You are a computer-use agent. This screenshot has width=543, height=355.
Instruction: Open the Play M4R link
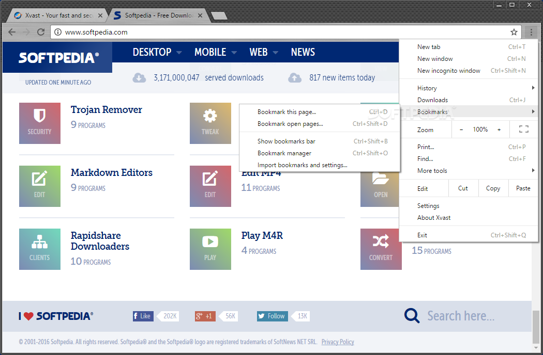tap(262, 236)
